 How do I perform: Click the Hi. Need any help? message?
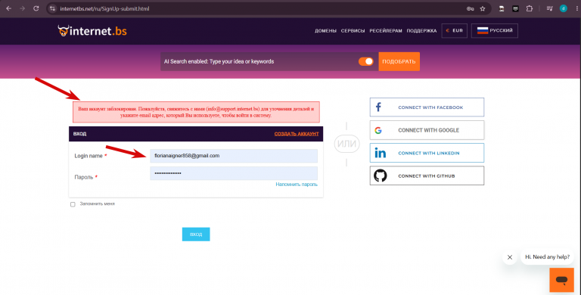tap(547, 257)
